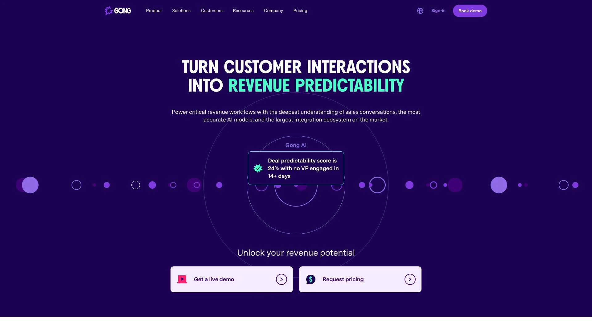Screen dimensions: 592x333
Task: Click the Sign-in link
Action: tap(438, 10)
